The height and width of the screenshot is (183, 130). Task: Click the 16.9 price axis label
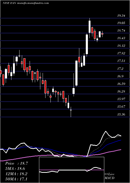coord(120,76)
